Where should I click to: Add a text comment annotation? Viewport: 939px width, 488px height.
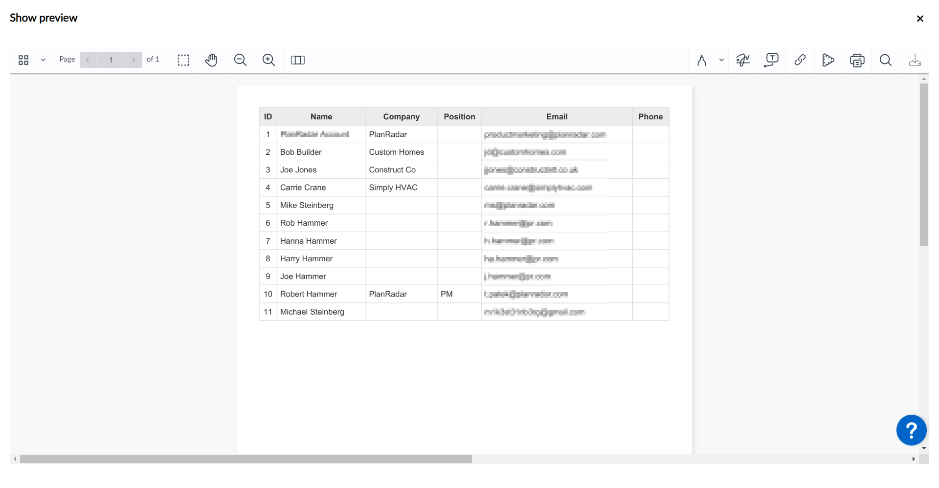(x=771, y=60)
